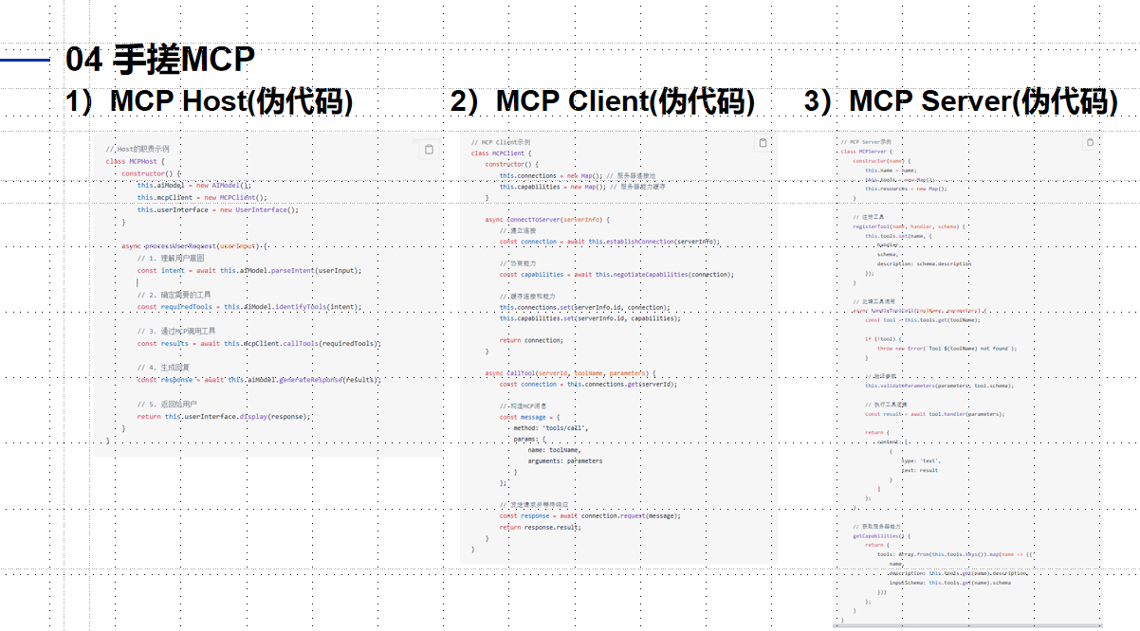
Task: Click the 'const intent = await this.aiModel.parseIntent' line
Action: pyautogui.click(x=249, y=271)
